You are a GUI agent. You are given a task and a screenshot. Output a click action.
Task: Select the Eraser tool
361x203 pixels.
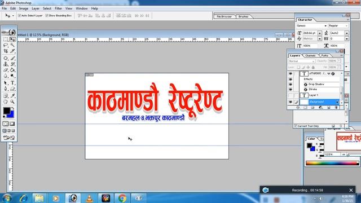pyautogui.click(x=6, y=70)
